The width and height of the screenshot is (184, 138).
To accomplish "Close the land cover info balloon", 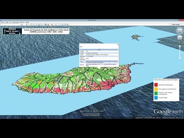I will click(118, 44).
